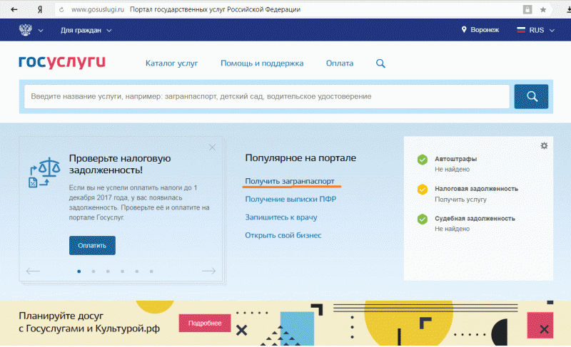Click 'Проверьте налоговую задолженность!' heading
Viewport: 571px width, 347px height.
point(120,164)
